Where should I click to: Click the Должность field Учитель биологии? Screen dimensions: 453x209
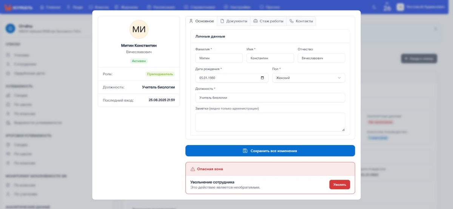click(270, 98)
